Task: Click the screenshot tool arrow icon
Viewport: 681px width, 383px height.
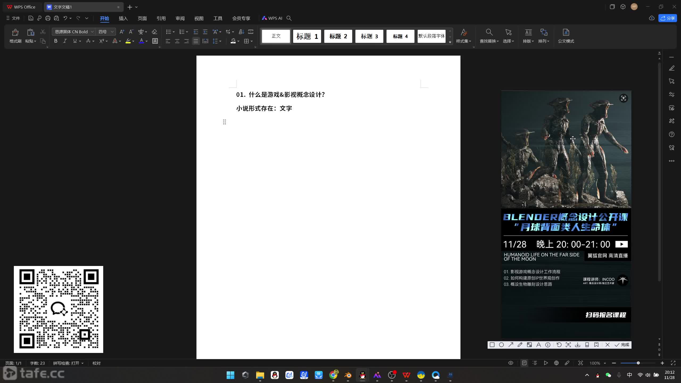Action: coord(511,345)
